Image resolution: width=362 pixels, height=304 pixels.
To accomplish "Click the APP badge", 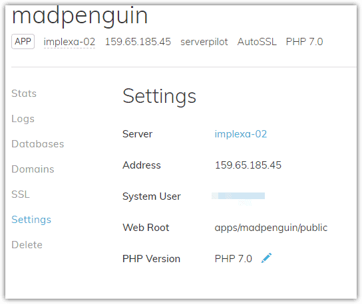I will click(23, 41).
